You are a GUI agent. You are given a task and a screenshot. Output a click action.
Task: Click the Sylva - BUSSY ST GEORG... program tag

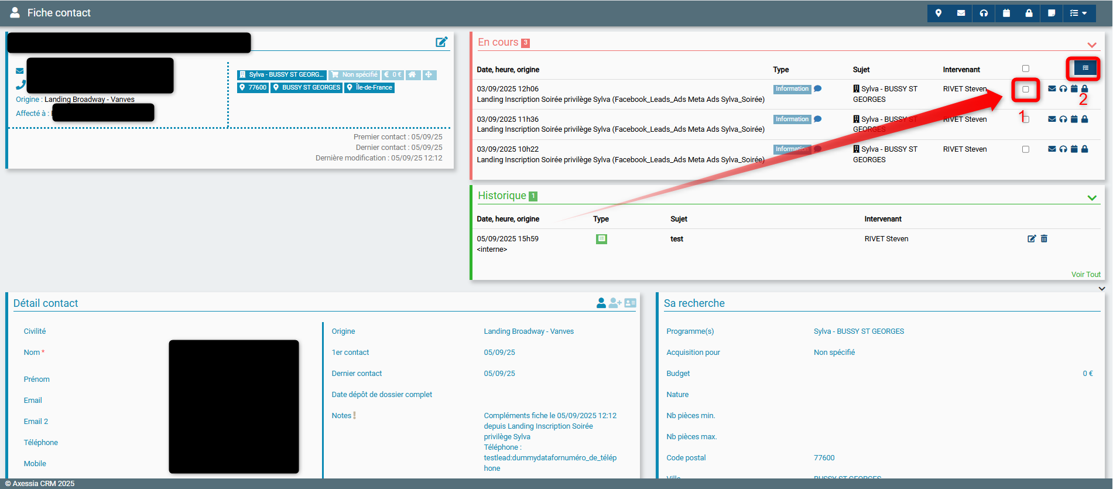282,75
